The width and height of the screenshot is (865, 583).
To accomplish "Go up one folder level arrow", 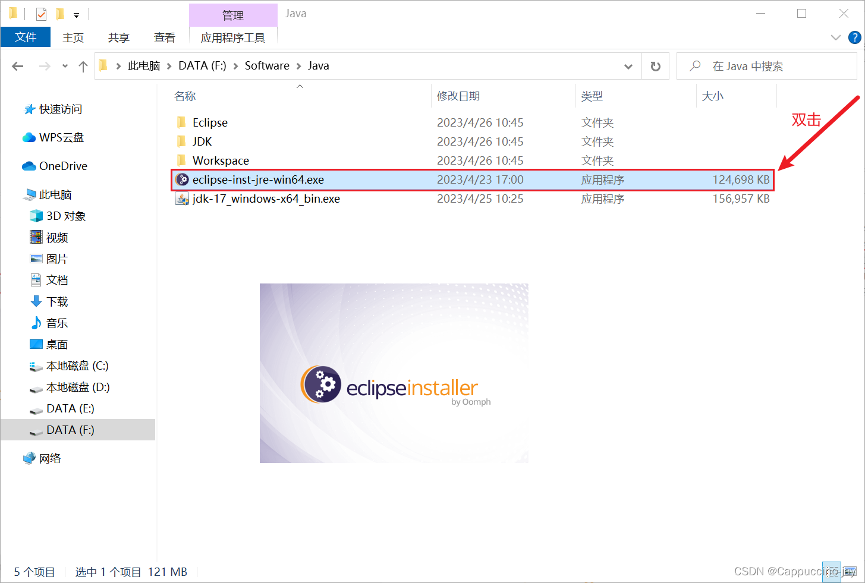I will 83,66.
